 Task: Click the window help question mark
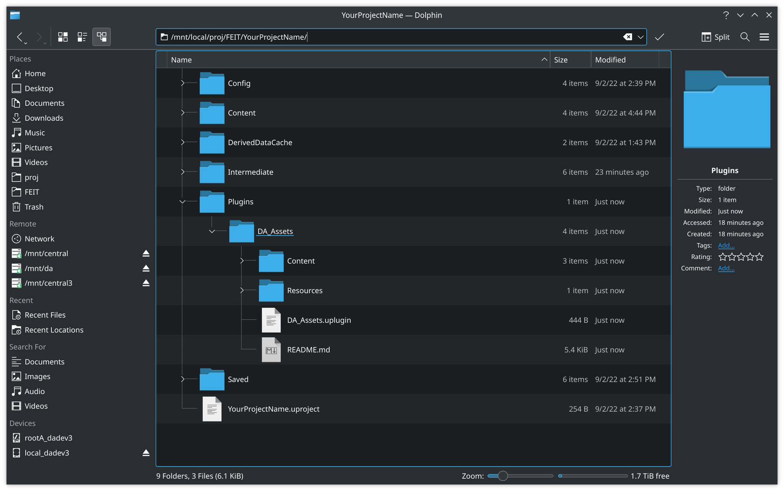point(726,15)
